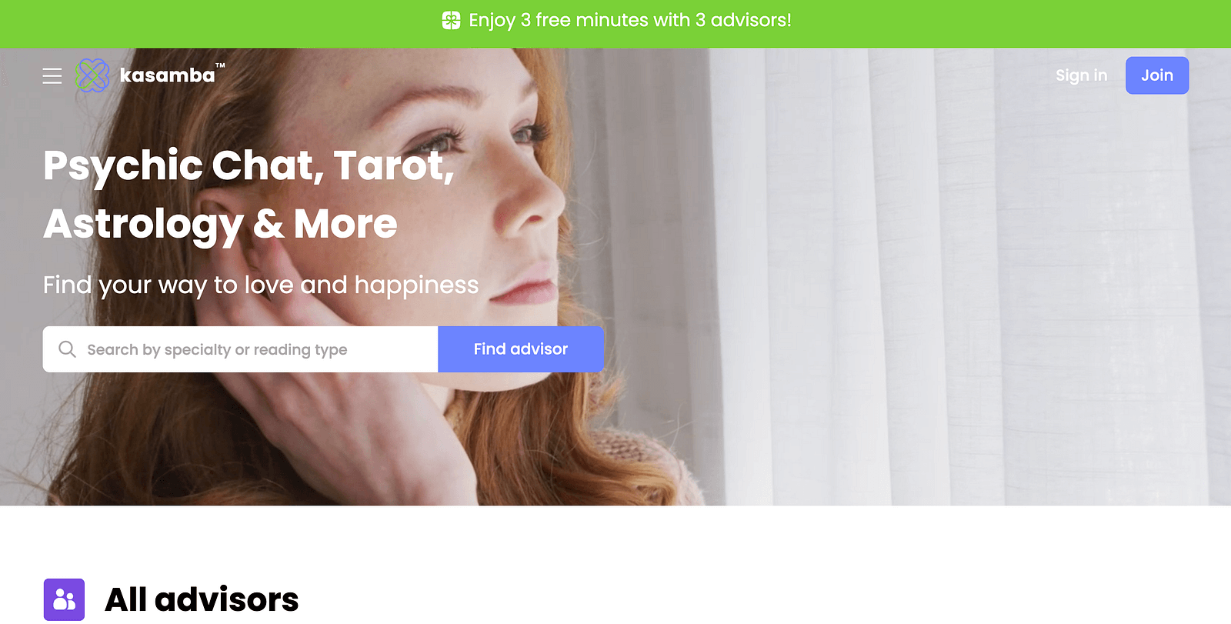Click the Astrology & More headline line
The height and width of the screenshot is (624, 1231).
220,225
